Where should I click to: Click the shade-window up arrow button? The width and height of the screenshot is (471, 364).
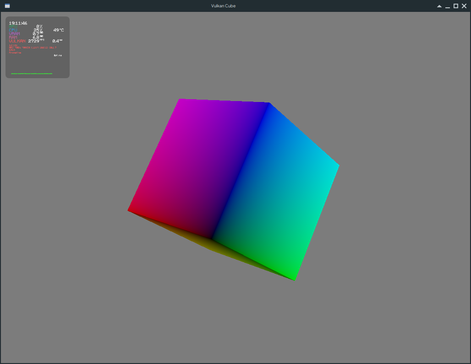tap(439, 6)
